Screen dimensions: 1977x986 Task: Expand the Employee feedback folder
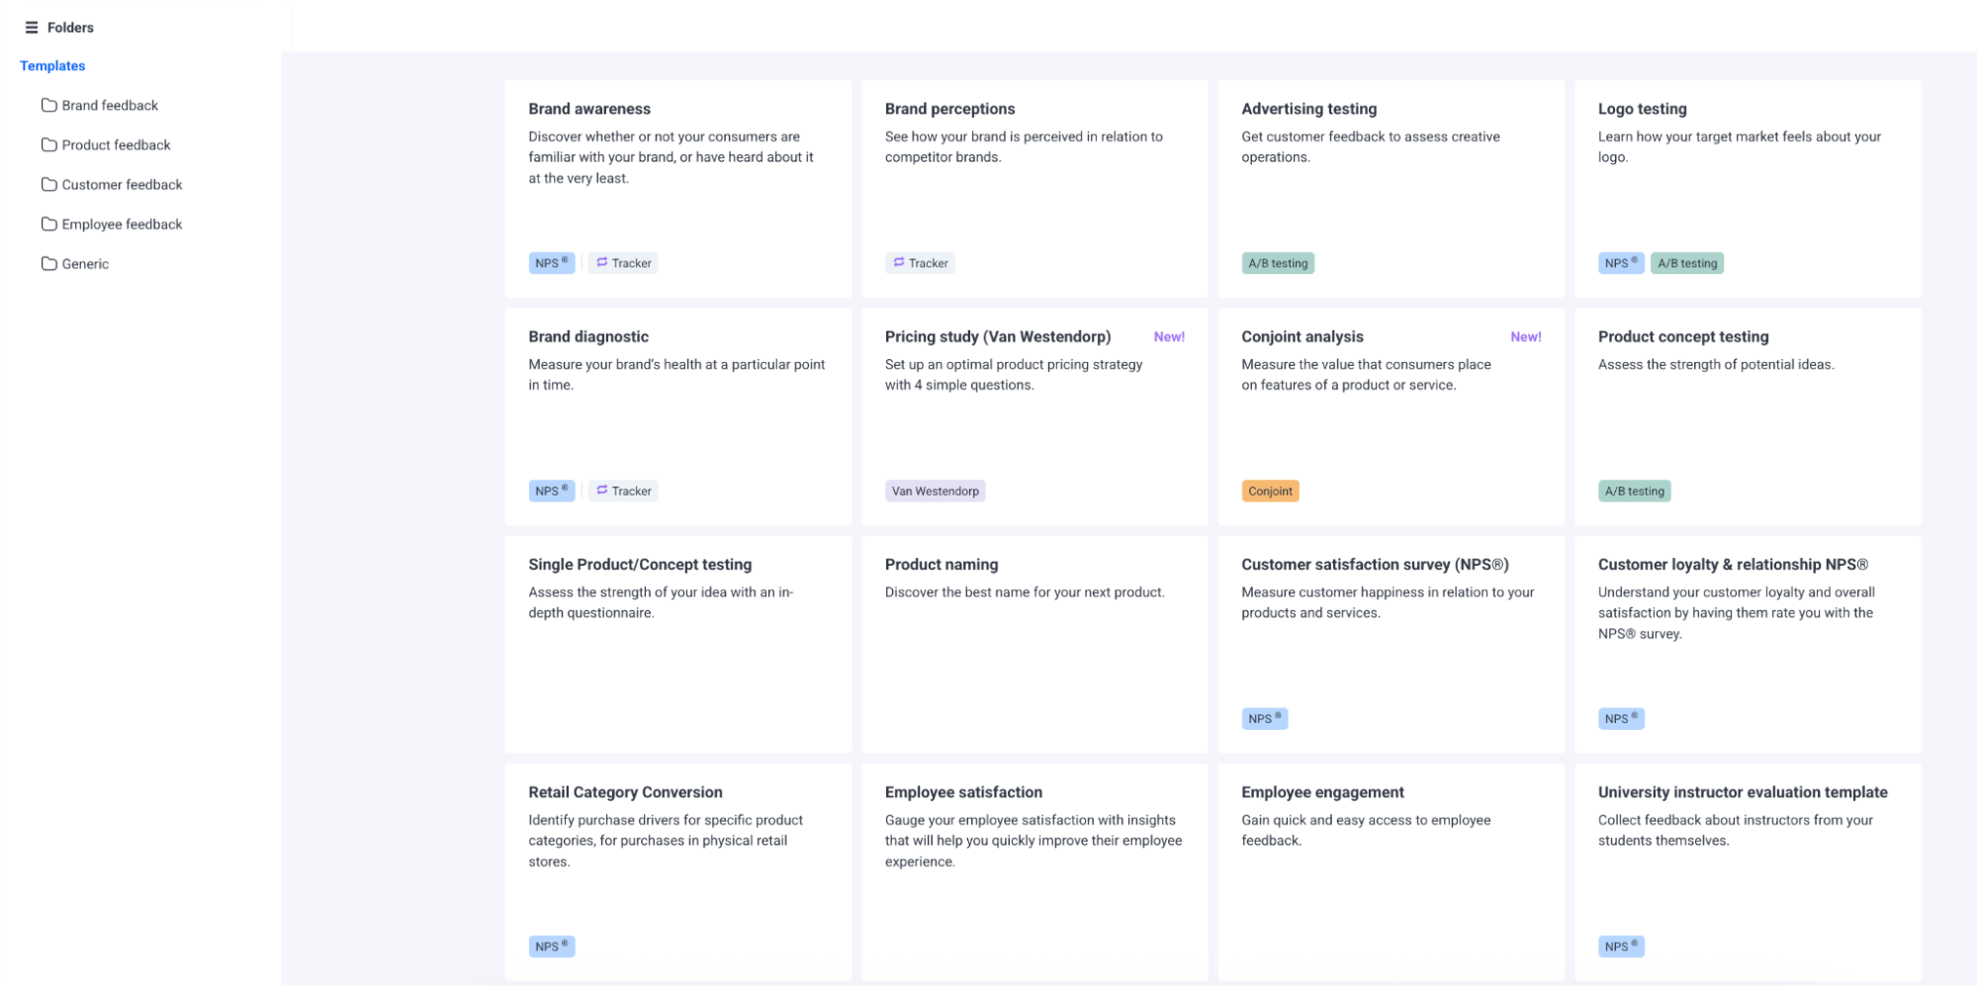pos(122,224)
